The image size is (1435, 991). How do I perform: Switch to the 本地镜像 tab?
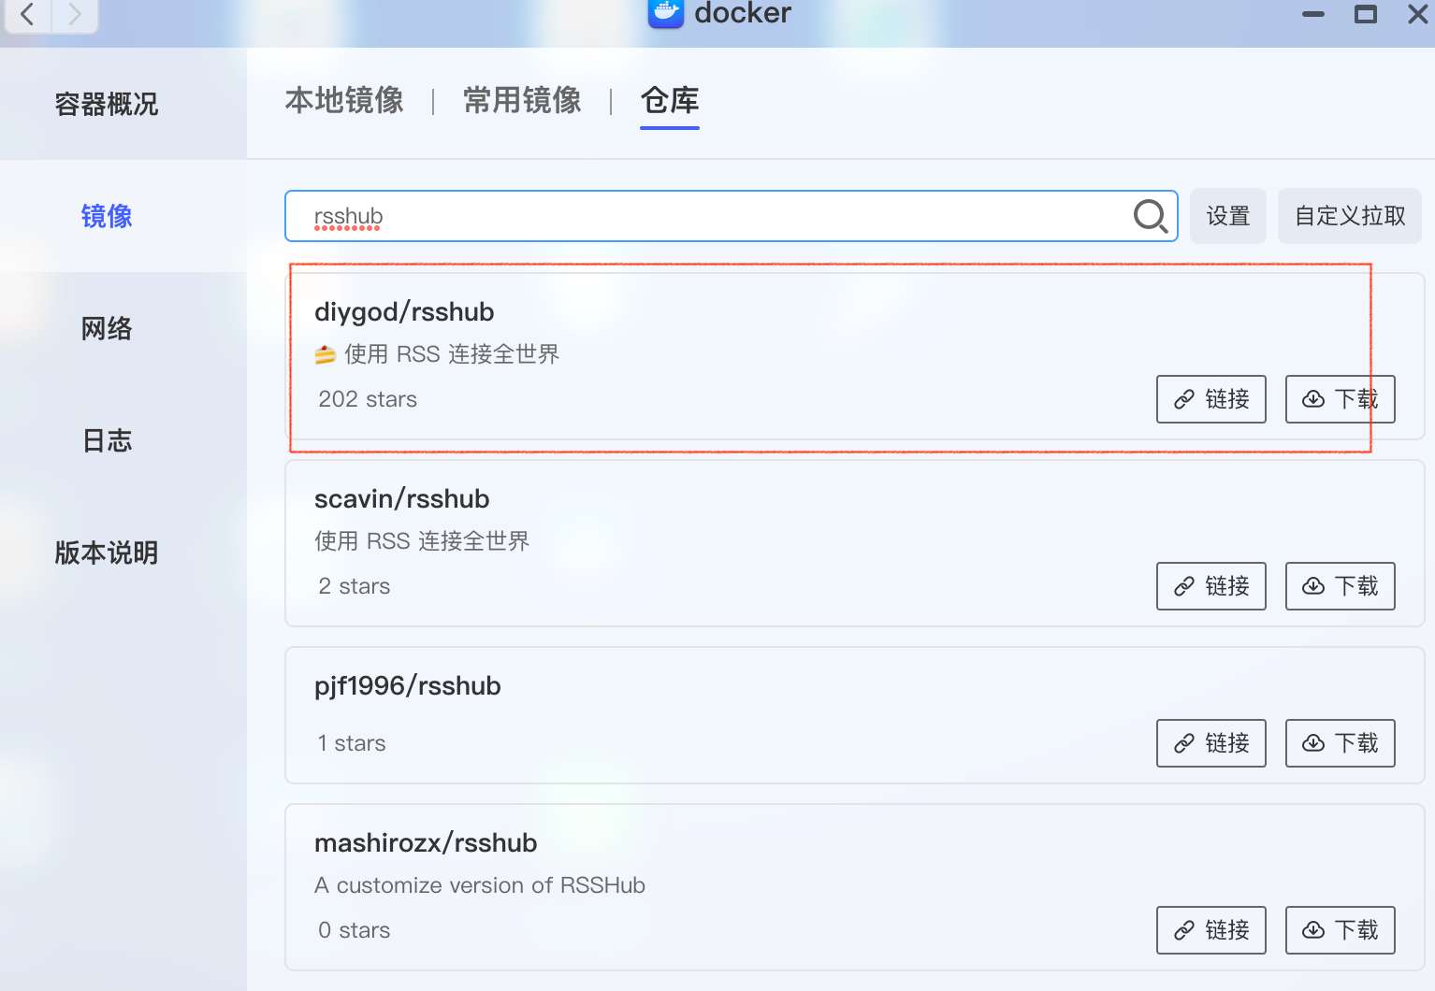pyautogui.click(x=344, y=100)
